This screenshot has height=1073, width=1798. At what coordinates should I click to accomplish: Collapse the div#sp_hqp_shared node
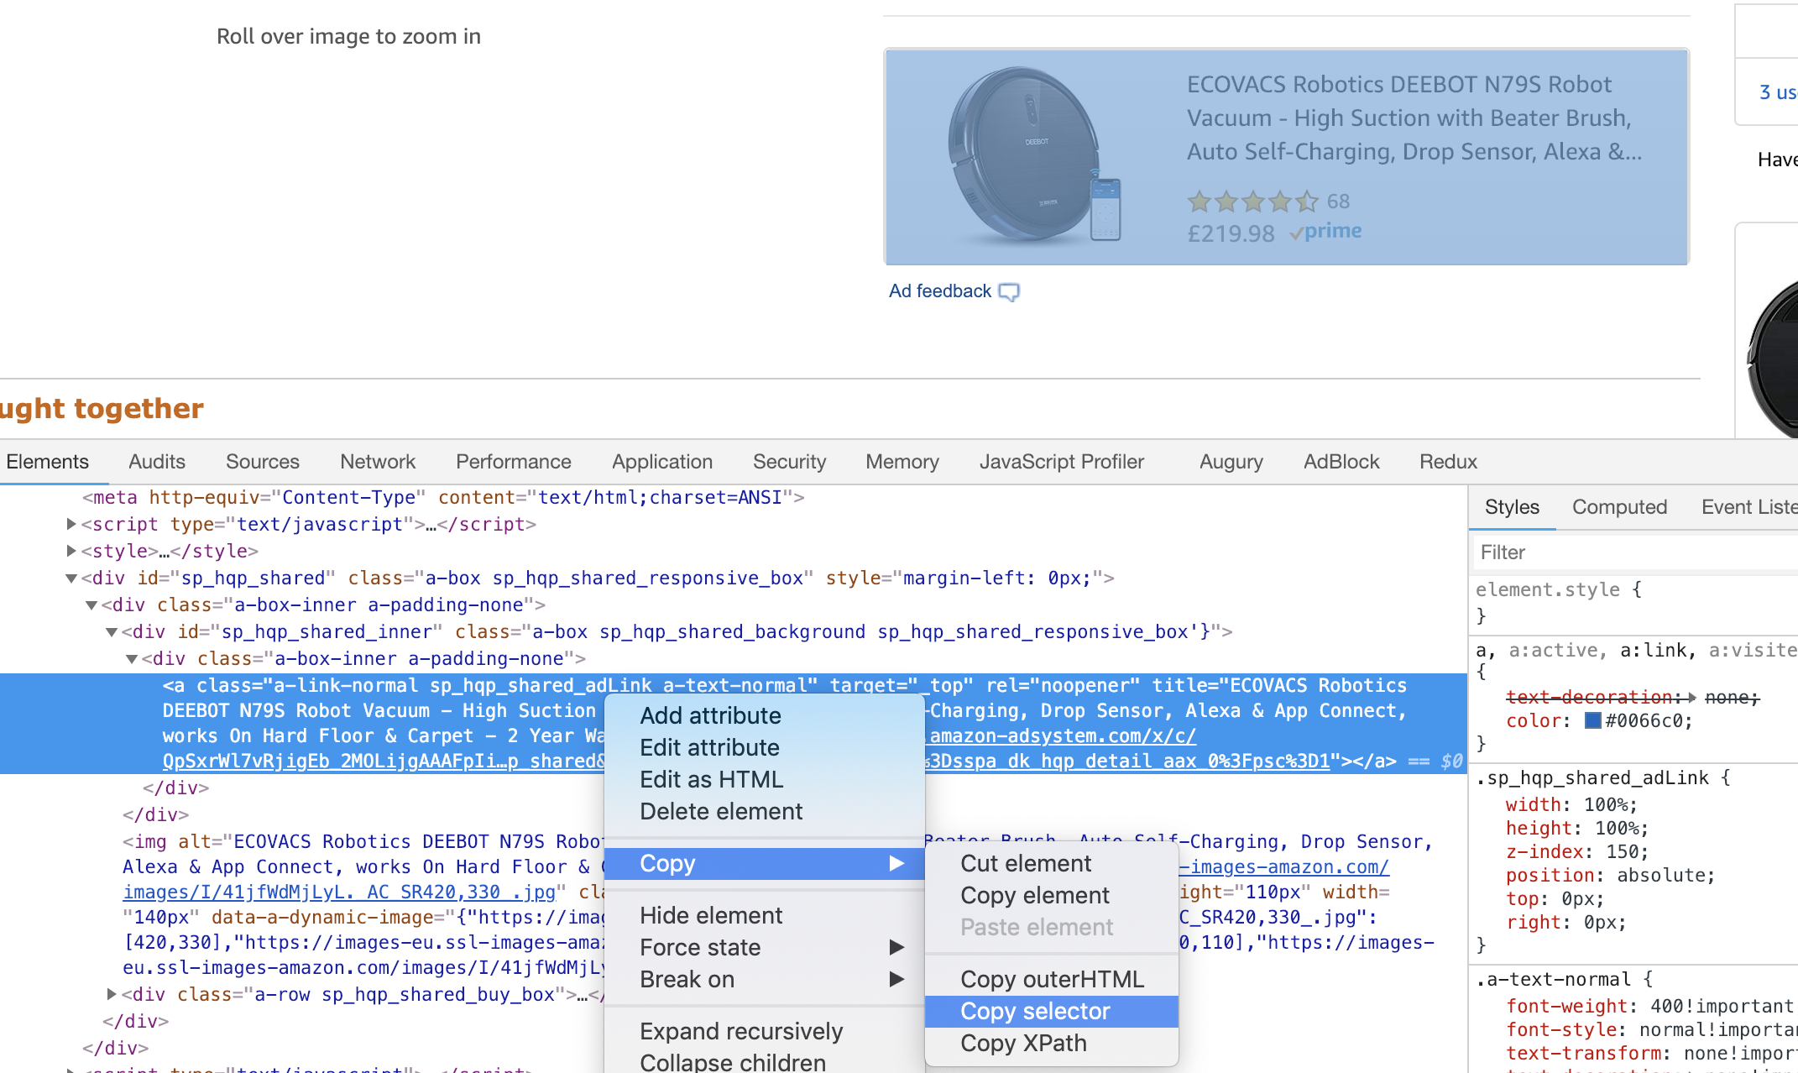click(72, 578)
